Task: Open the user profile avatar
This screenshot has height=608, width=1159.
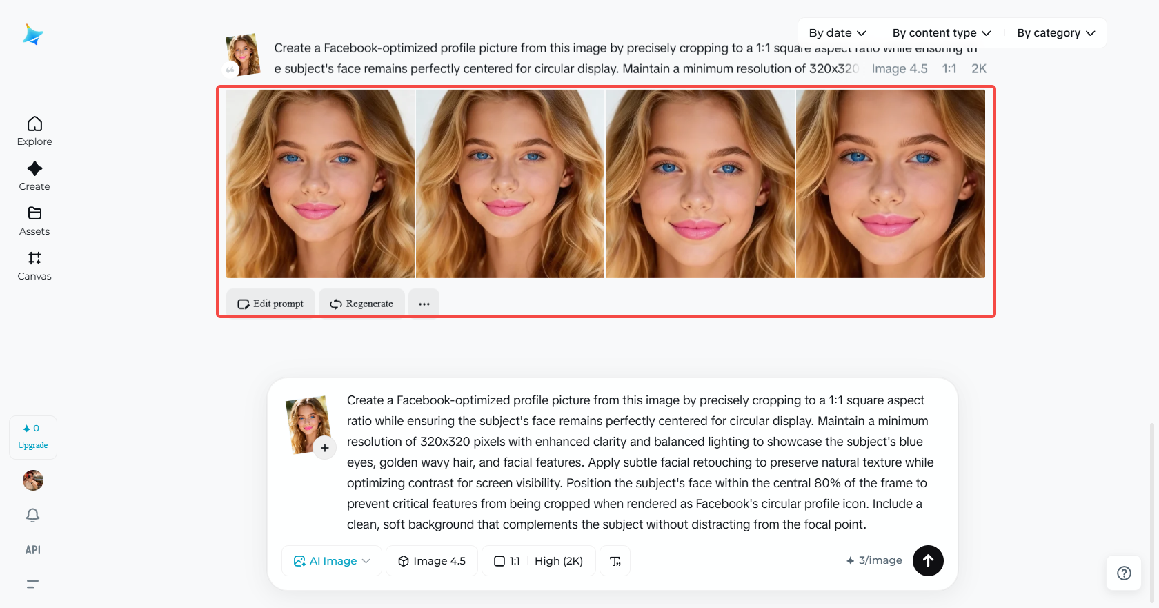Action: point(33,480)
